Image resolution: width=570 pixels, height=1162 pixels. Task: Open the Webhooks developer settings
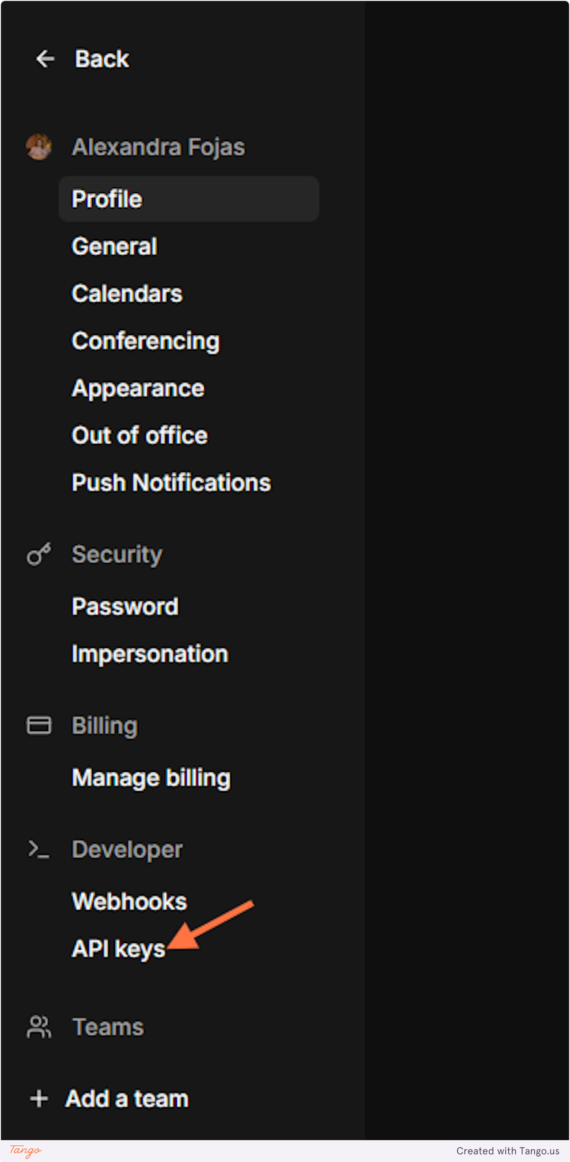(x=129, y=902)
